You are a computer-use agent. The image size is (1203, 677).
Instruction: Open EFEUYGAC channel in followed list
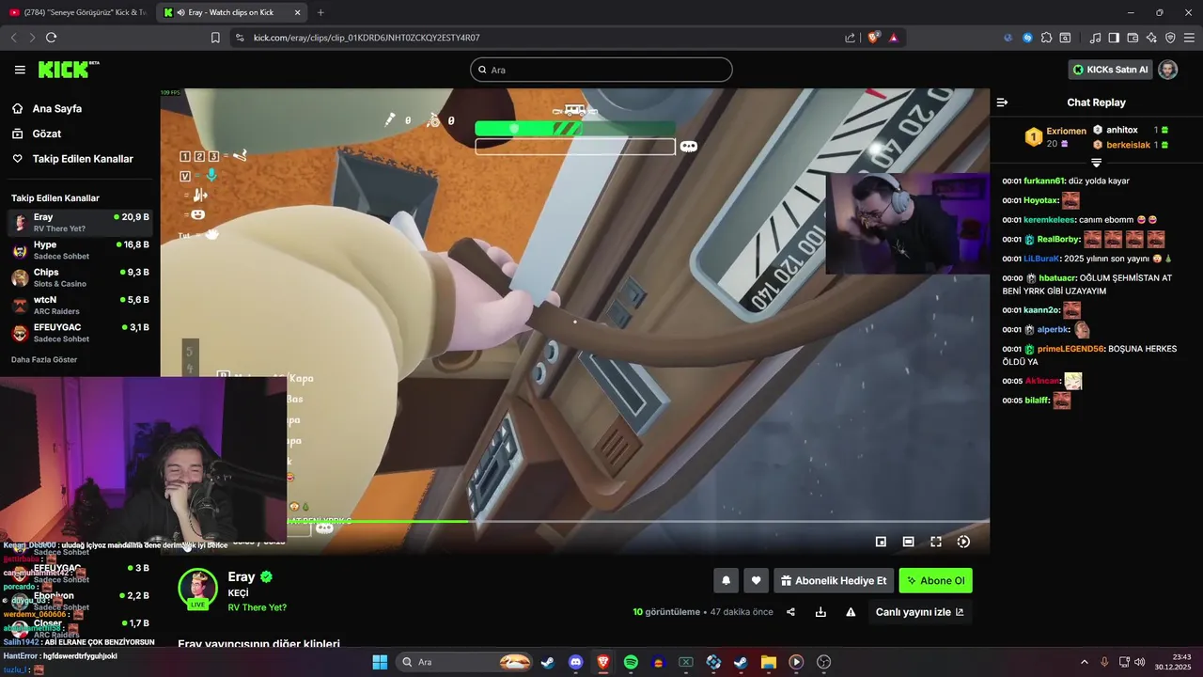(79, 332)
